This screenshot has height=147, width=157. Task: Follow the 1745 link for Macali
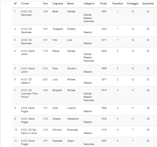45,51
